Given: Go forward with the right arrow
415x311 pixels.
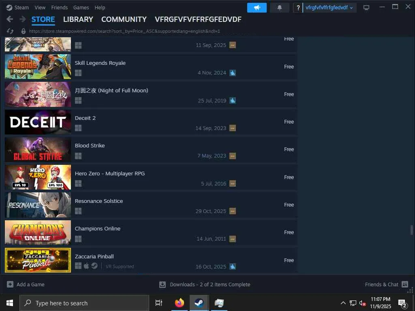Looking at the screenshot, I should click(23, 19).
